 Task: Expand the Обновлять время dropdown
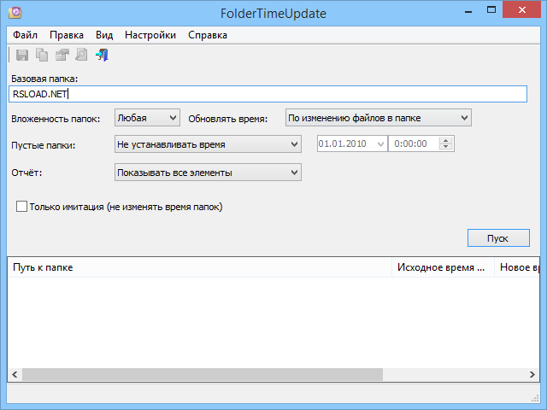click(x=379, y=118)
